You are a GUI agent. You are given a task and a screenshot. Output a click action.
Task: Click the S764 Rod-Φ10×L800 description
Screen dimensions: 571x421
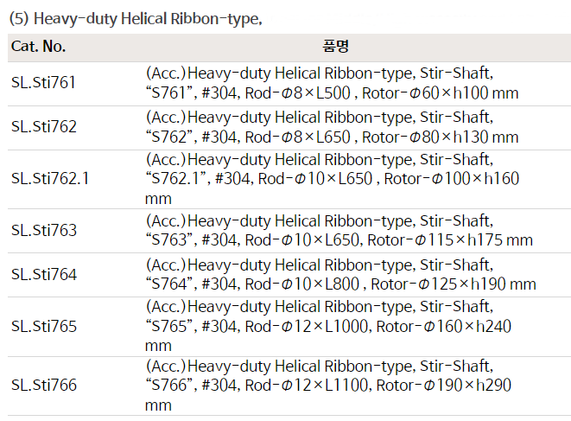(340, 284)
